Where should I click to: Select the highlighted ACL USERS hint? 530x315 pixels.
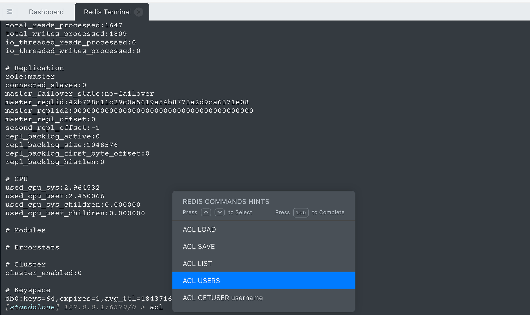[x=263, y=281]
